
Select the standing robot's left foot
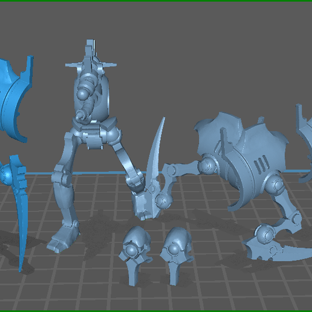point(62,241)
